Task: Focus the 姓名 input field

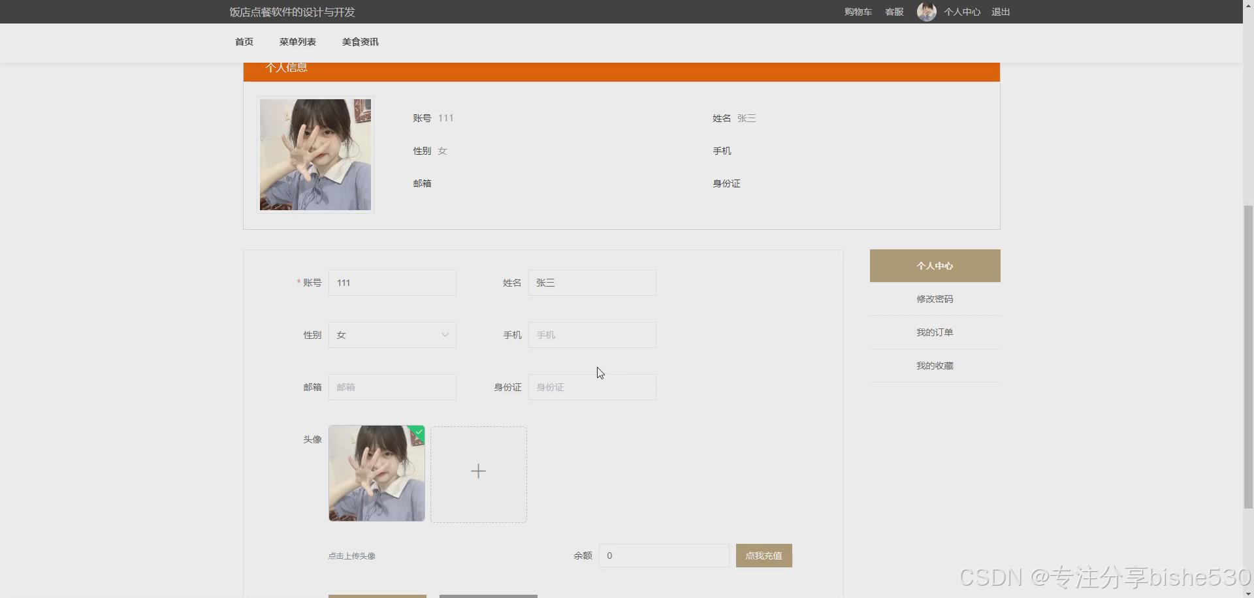Action: click(592, 283)
